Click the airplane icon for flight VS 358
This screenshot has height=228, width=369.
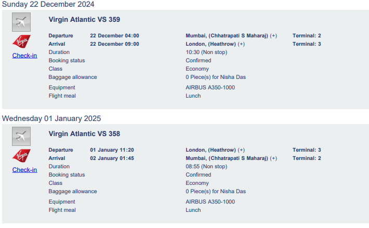pyautogui.click(x=21, y=136)
